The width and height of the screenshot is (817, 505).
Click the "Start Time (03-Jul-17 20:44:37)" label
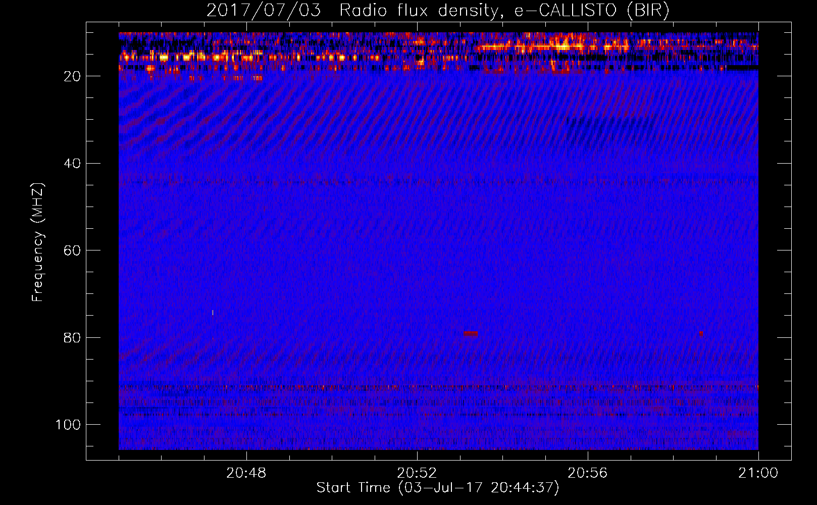[438, 488]
